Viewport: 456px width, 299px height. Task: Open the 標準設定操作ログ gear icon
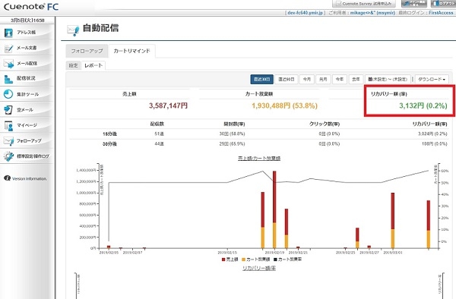[8, 156]
